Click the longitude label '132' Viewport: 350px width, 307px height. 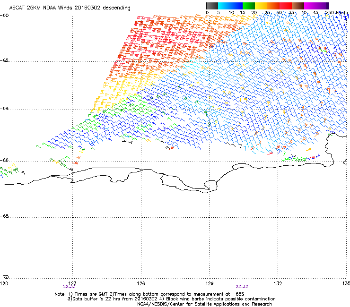coord(278,283)
